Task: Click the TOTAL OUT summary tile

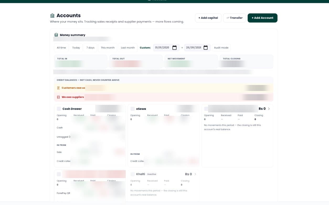Action: coord(136,61)
